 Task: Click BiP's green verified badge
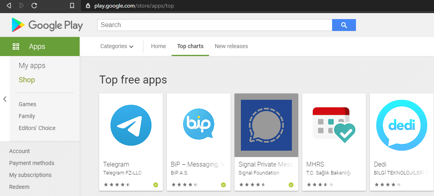pyautogui.click(x=223, y=184)
